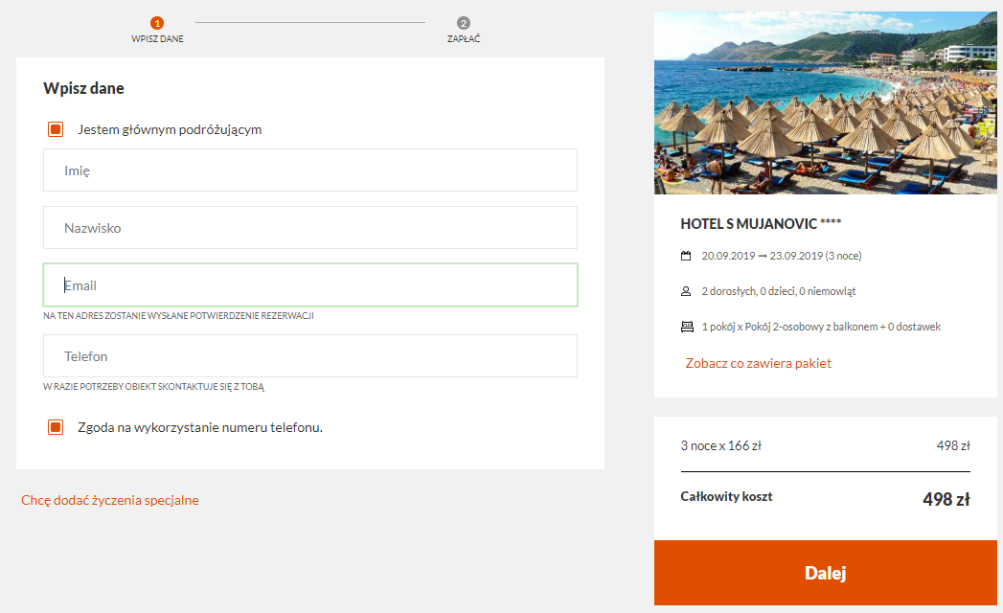1003x613 pixels.
Task: Click the 'Jestem głównym podróżującym' label text
Action: tap(170, 130)
